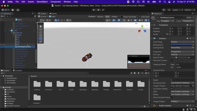The image size is (197, 111).
Task: Collapse the Car3 tree item
Action: pos(10,31)
